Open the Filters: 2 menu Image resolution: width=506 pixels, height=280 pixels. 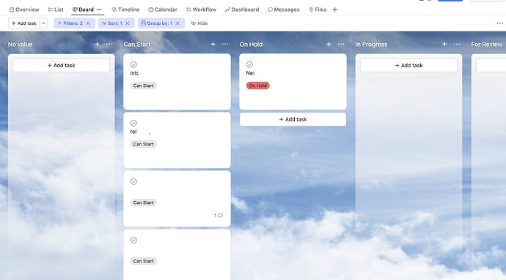[70, 23]
